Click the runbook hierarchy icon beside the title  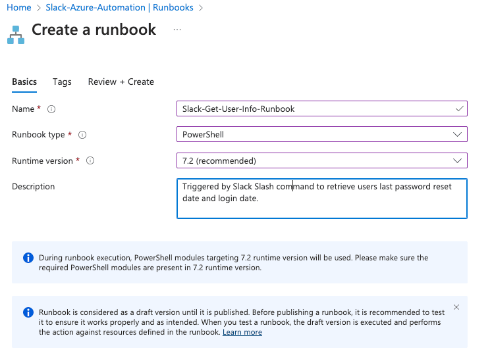point(16,35)
